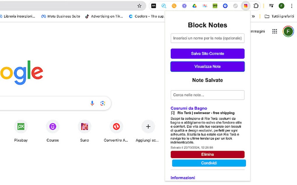Click the blue target-shaped extension icon
The image size is (297, 185).
click(x=225, y=6)
